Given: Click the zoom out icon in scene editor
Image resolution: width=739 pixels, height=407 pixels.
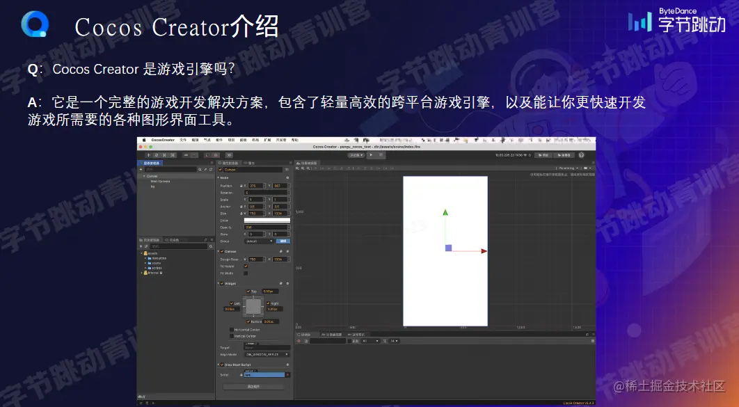Looking at the screenshot, I should (303, 168).
